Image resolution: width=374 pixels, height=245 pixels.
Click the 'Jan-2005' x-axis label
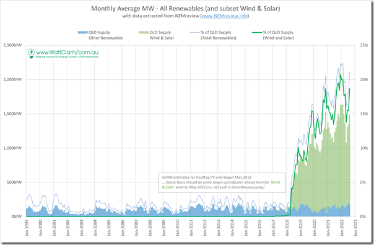point(109,228)
